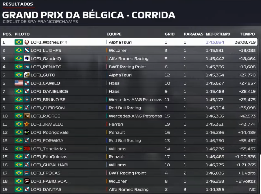Select the RESULTADOS tab

18,4
